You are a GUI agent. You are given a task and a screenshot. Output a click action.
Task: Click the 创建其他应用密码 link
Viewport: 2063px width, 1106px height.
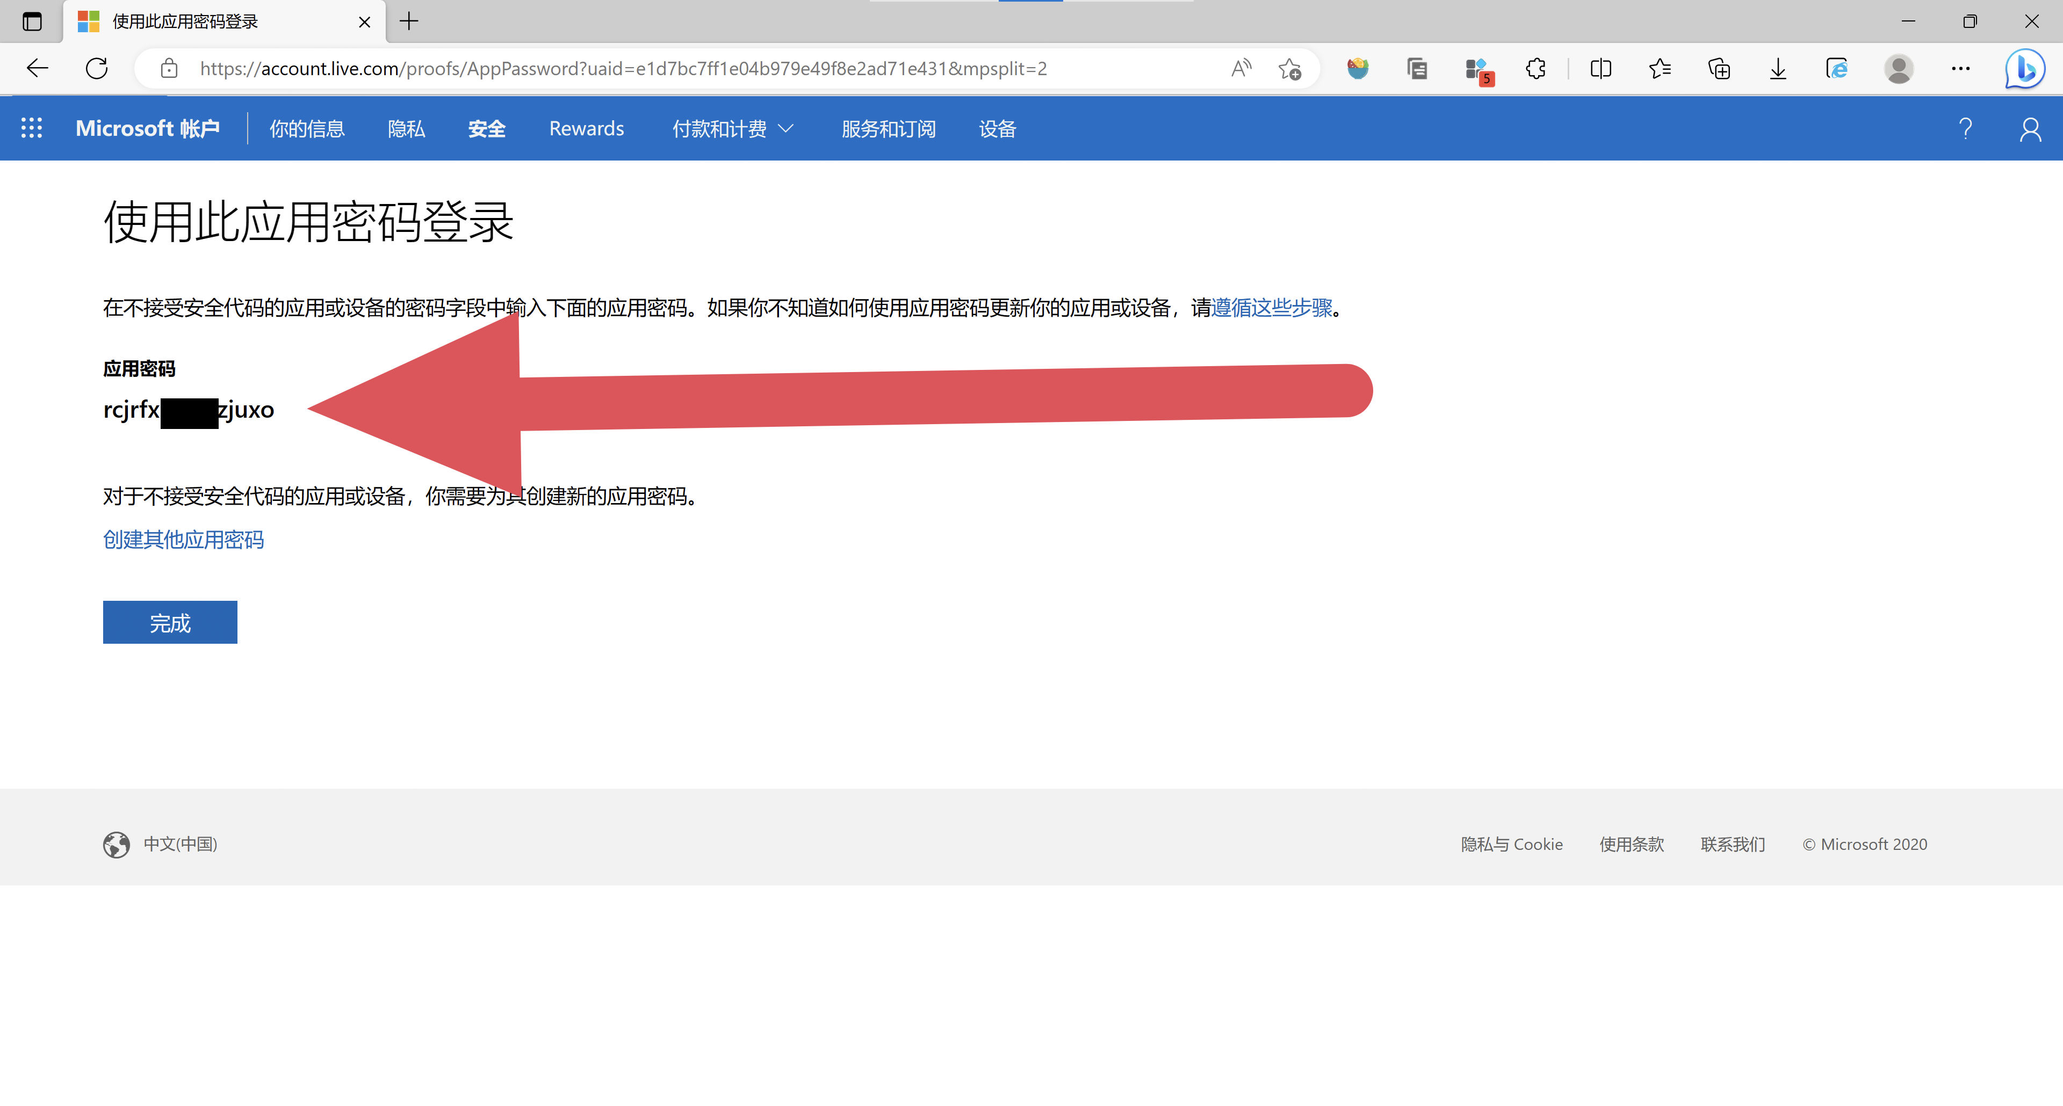pyautogui.click(x=183, y=540)
